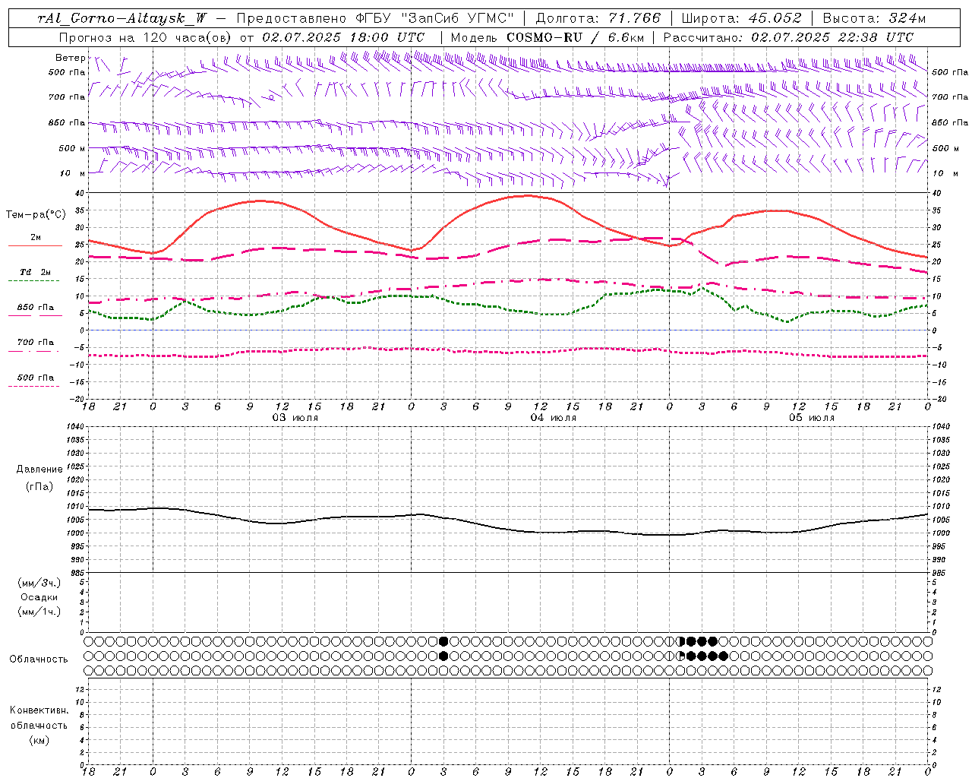Image resolution: width=972 pixels, height=778 pixels.
Task: Click the forecast start 02.07.2025 18:00 UTC
Action: pos(343,37)
